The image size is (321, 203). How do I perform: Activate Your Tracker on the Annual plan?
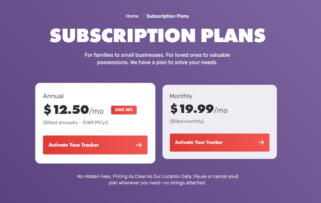pos(95,145)
